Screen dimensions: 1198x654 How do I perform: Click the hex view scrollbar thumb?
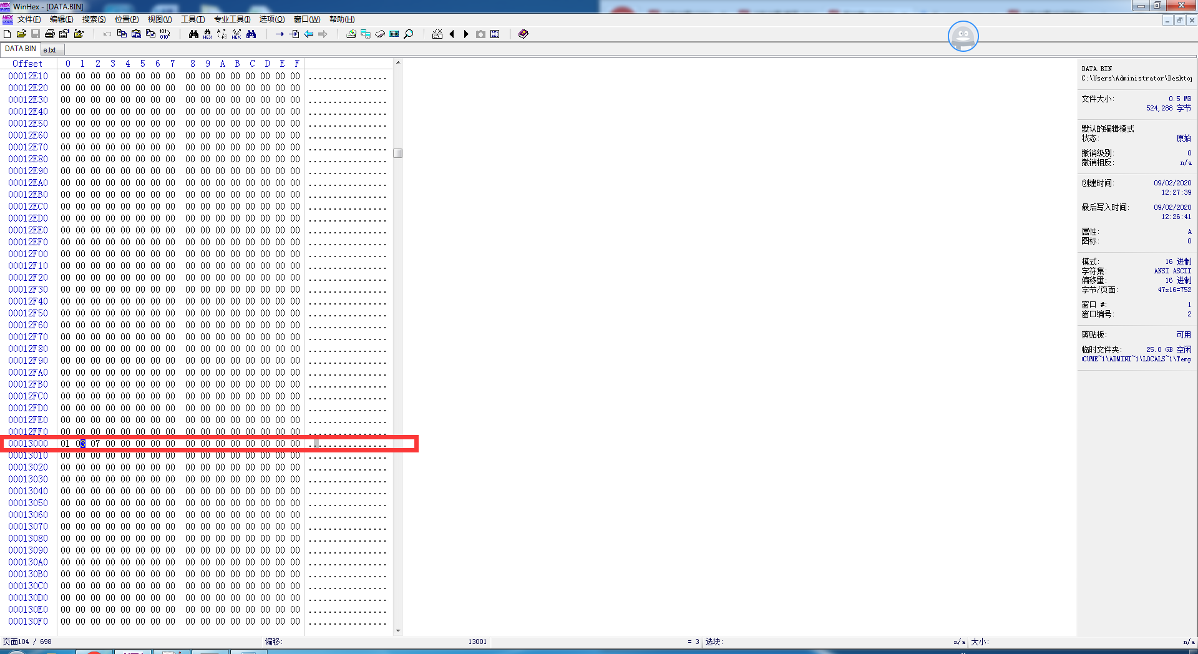pyautogui.click(x=398, y=154)
